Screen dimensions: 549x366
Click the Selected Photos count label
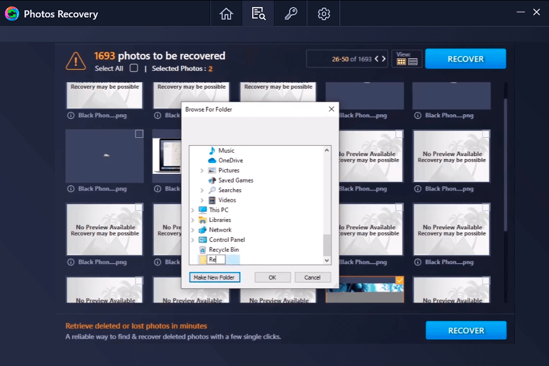[182, 68]
